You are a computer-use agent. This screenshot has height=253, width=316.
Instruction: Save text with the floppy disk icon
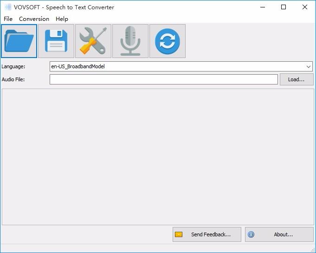[56, 41]
